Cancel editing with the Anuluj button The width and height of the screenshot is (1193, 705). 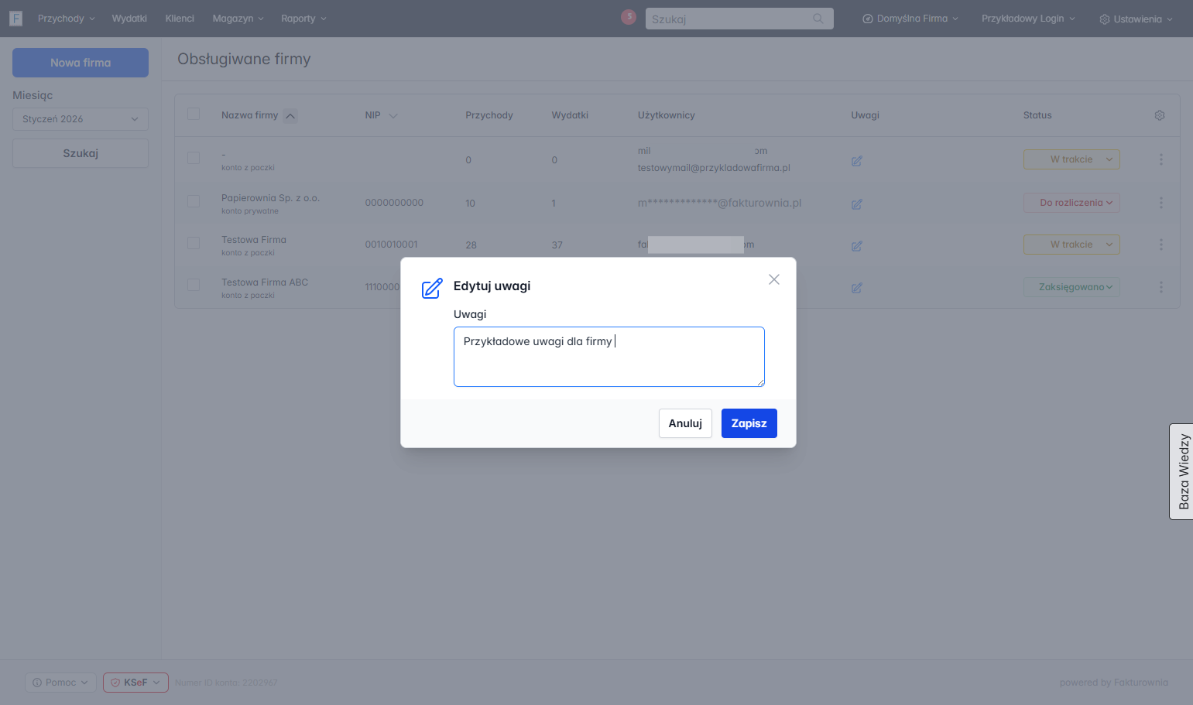pyautogui.click(x=685, y=423)
